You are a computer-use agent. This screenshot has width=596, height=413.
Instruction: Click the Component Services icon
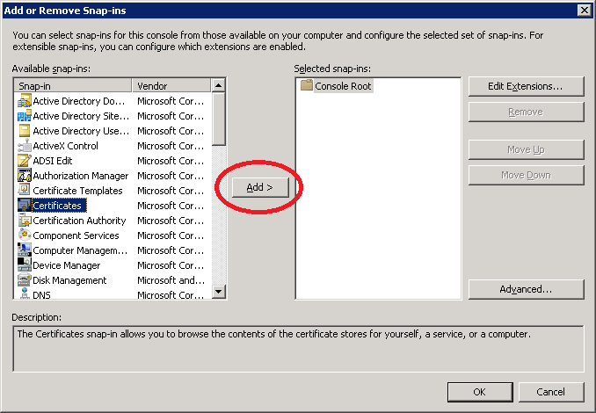(x=25, y=235)
